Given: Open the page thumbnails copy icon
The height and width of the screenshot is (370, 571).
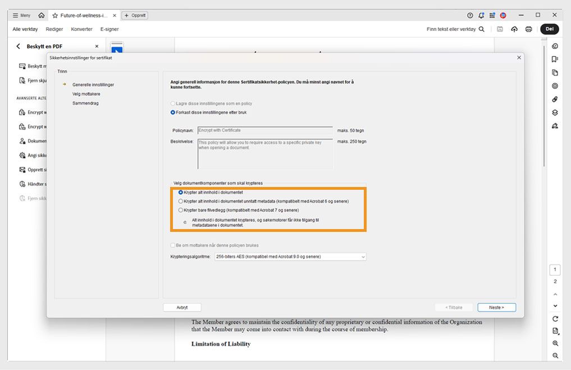Looking at the screenshot, I should 555,73.
